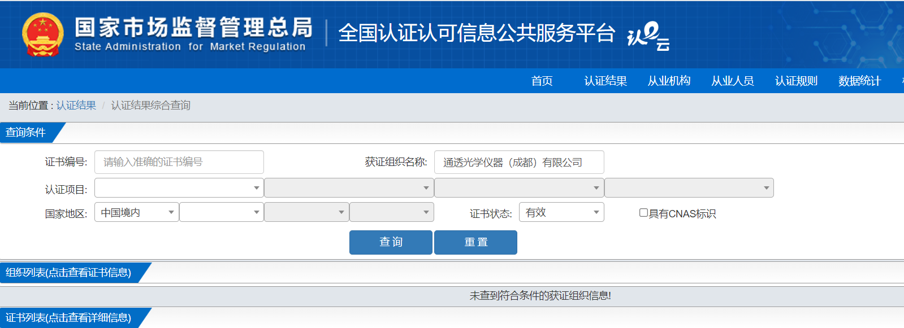Click the national emblem logo
904x328 pixels.
(x=43, y=34)
